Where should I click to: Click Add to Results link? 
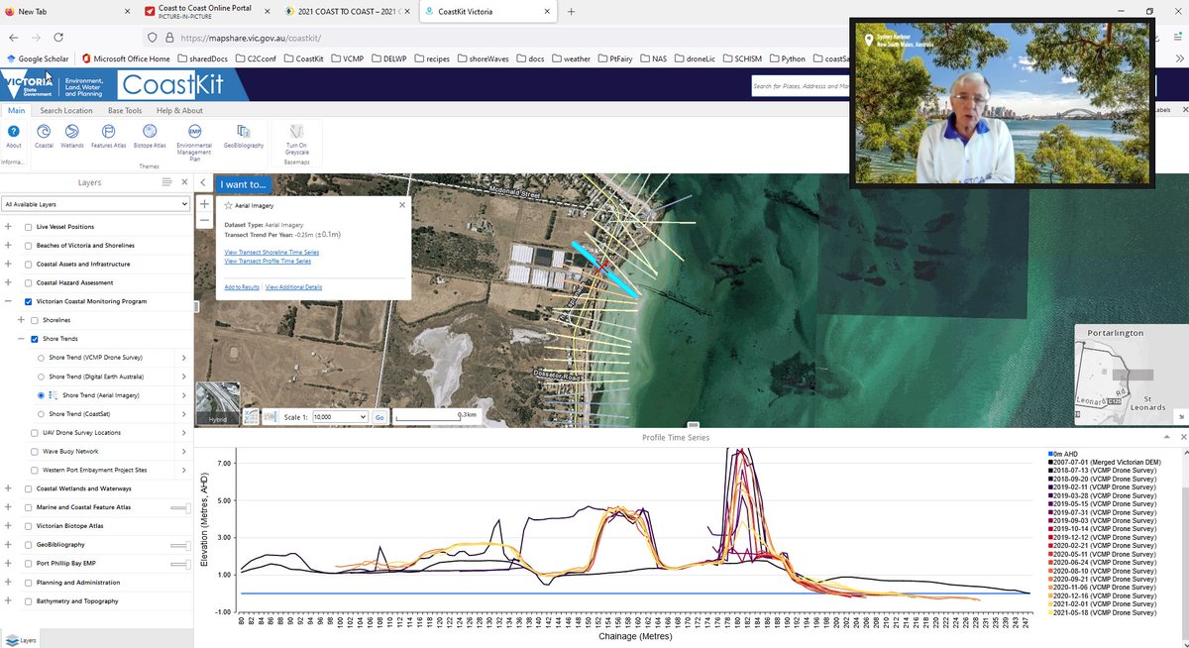242,287
